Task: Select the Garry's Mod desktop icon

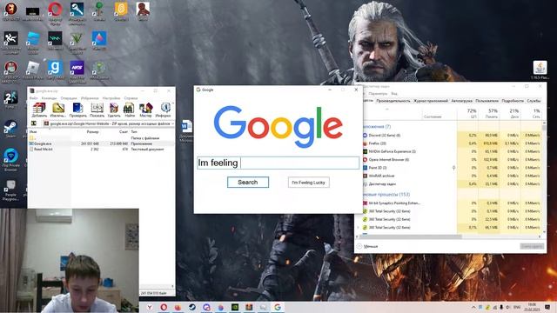Action: tap(55, 70)
